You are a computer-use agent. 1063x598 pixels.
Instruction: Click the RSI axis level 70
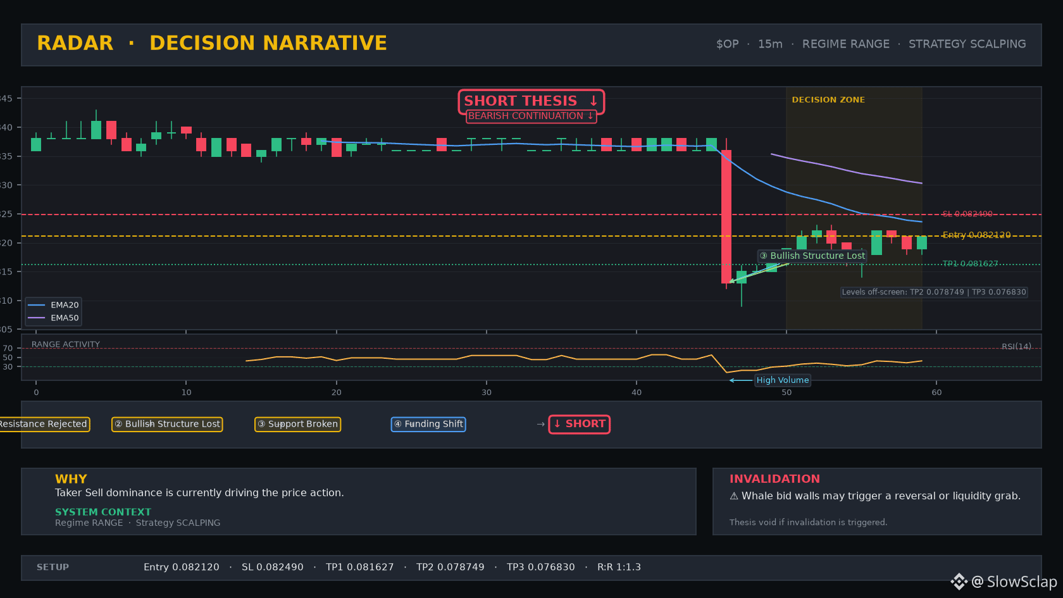8,348
